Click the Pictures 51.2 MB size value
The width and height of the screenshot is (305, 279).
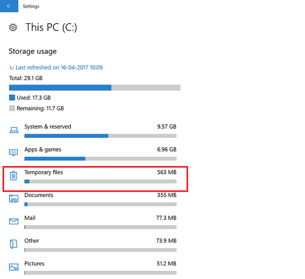coord(167,263)
